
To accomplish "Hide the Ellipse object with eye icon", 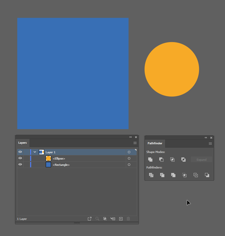I will point(20,158).
